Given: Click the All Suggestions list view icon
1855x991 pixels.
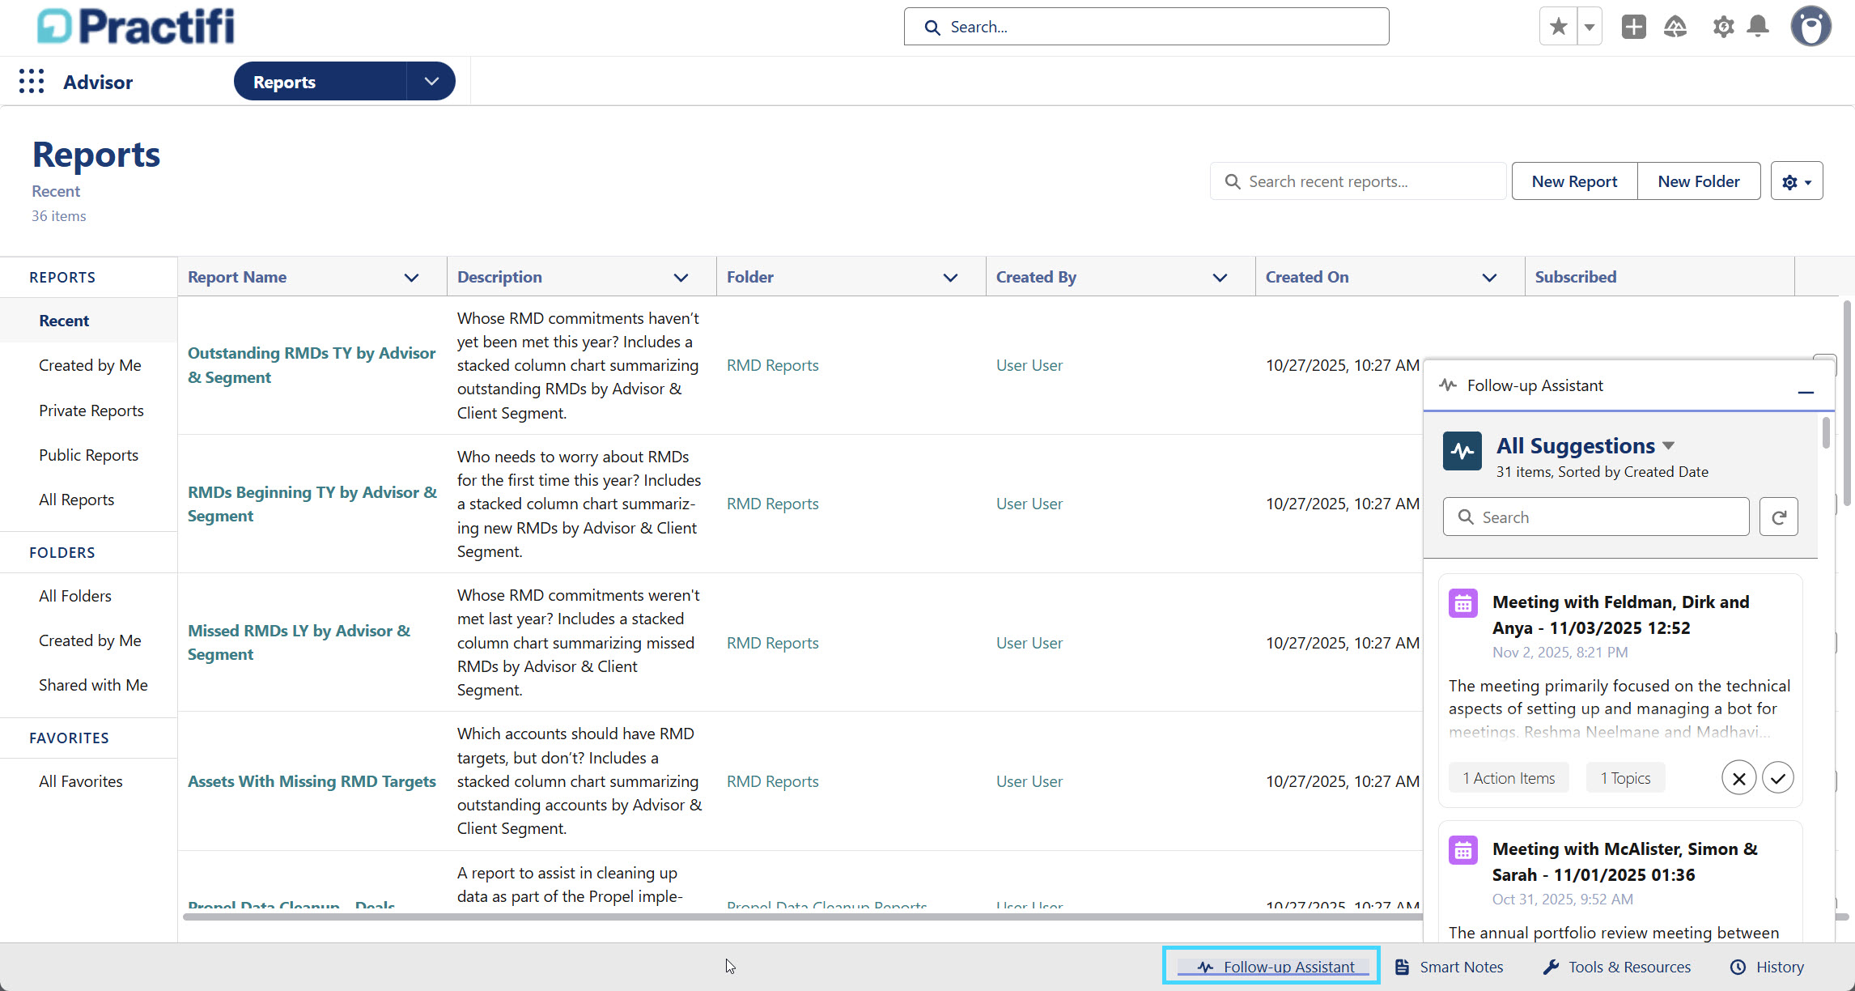Looking at the screenshot, I should click(x=1462, y=451).
